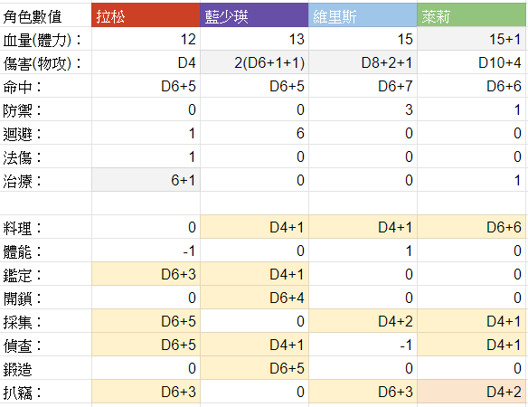Select 拉松's 鑑定 cell D6+3
The height and width of the screenshot is (407, 528).
146,274
